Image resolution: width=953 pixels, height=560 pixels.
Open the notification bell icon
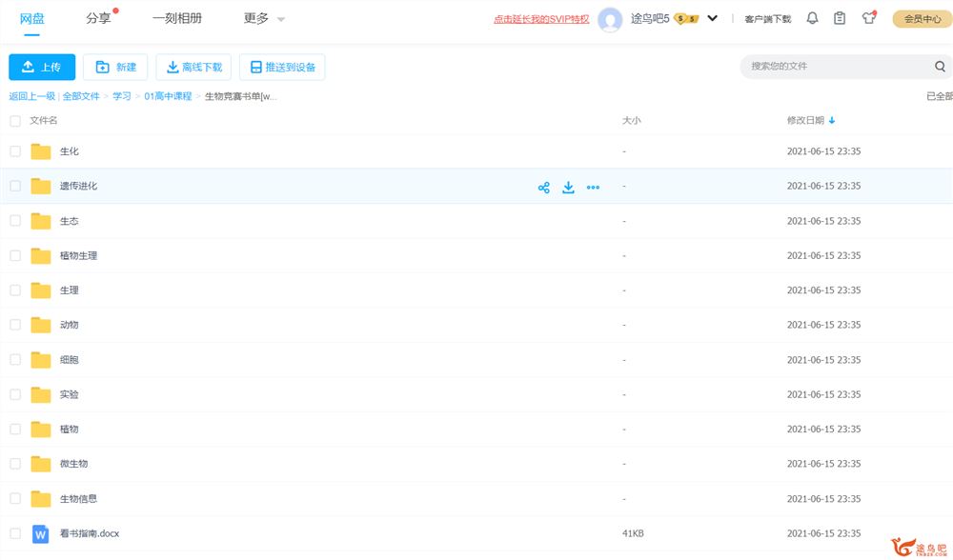coord(812,18)
